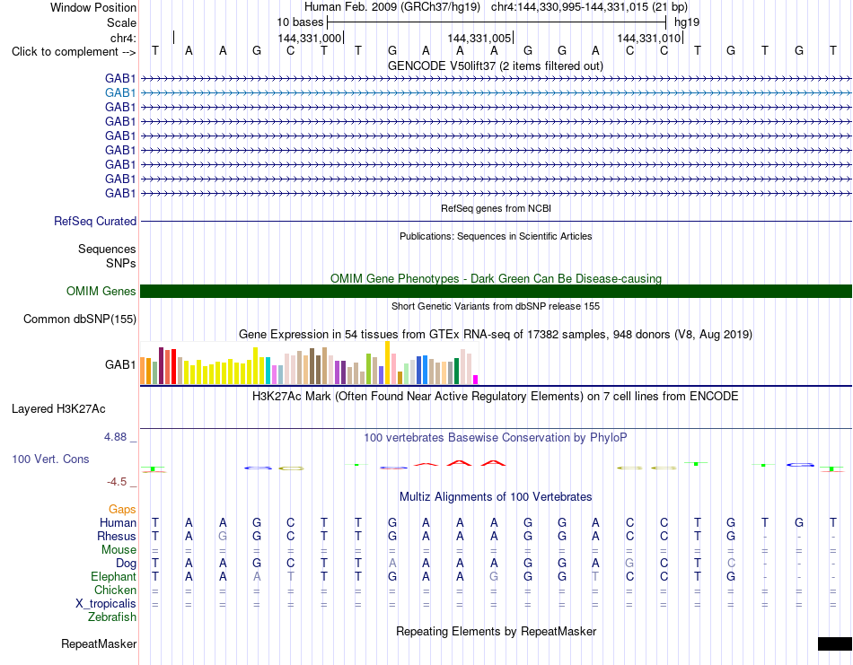
Task: Click the "chr4:" ruler label
Action: click(123, 38)
